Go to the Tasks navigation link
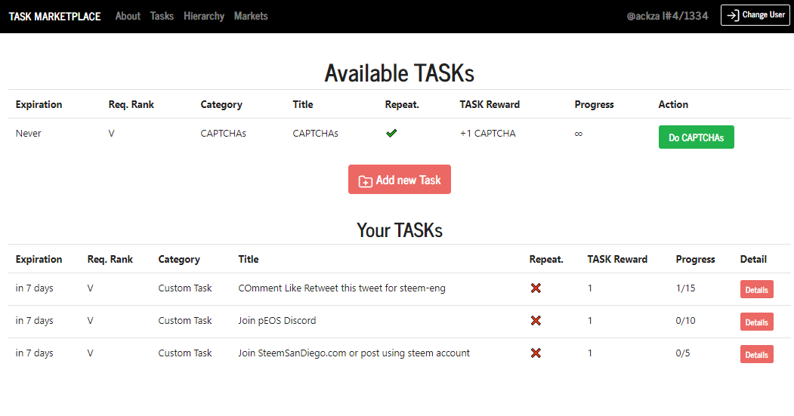Viewport: 794px width, 416px height. pyautogui.click(x=162, y=16)
